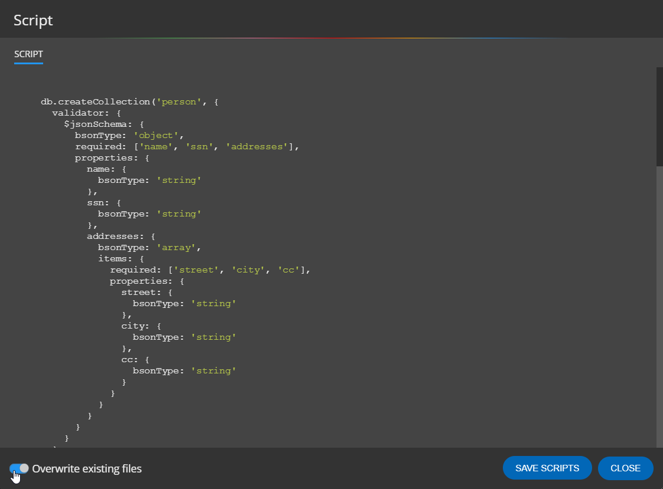Switch to the SCRIPT tab
Viewport: 663px width, 489px height.
[28, 54]
